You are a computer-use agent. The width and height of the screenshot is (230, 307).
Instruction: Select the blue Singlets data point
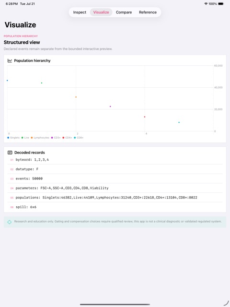pyautogui.click(x=8, y=81)
